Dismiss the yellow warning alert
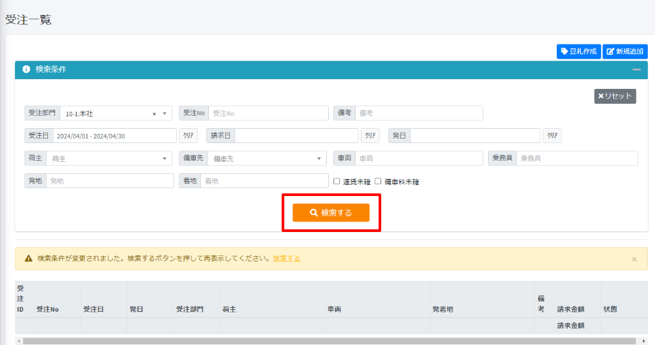The height and width of the screenshot is (345, 655). pos(634,259)
